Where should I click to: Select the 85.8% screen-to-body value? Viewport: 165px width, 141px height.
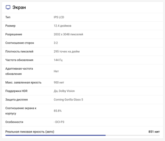pos(58,111)
